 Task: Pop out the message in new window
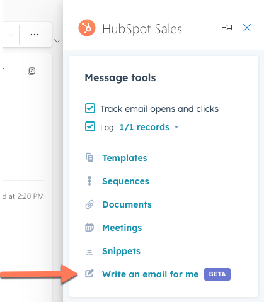click(32, 71)
